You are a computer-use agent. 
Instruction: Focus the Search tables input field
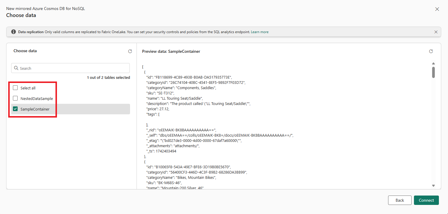(73, 68)
